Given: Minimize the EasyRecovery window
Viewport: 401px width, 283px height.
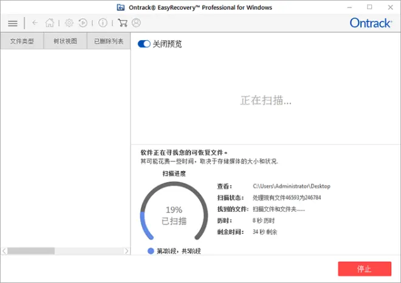Looking at the screenshot, I should [x=349, y=7].
